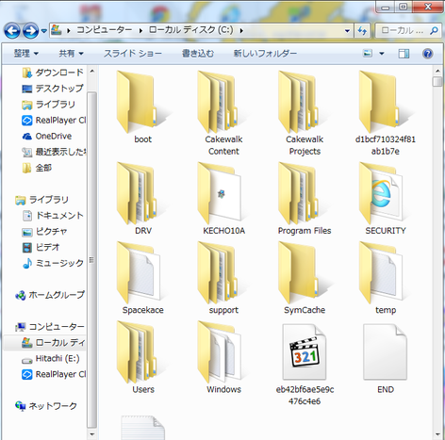This screenshot has width=445, height=440.
Task: Refresh the current folder view
Action: [362, 31]
